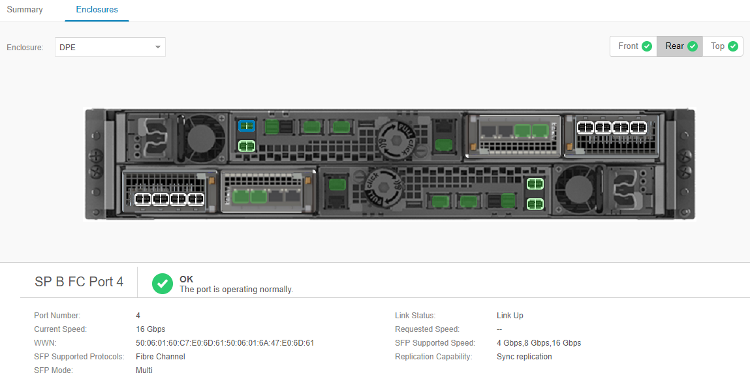Screen dimensions: 750x390
Task: Select the green port left of lower latch
Action: click(x=337, y=184)
